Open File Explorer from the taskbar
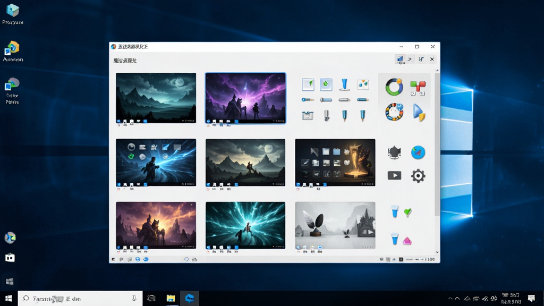Viewport: 544px width, 306px height. pos(171,299)
